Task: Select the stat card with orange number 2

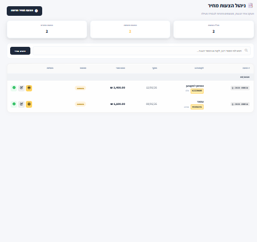Action: pos(130,29)
